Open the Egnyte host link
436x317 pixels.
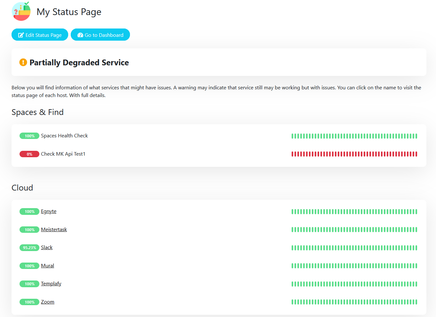click(49, 211)
